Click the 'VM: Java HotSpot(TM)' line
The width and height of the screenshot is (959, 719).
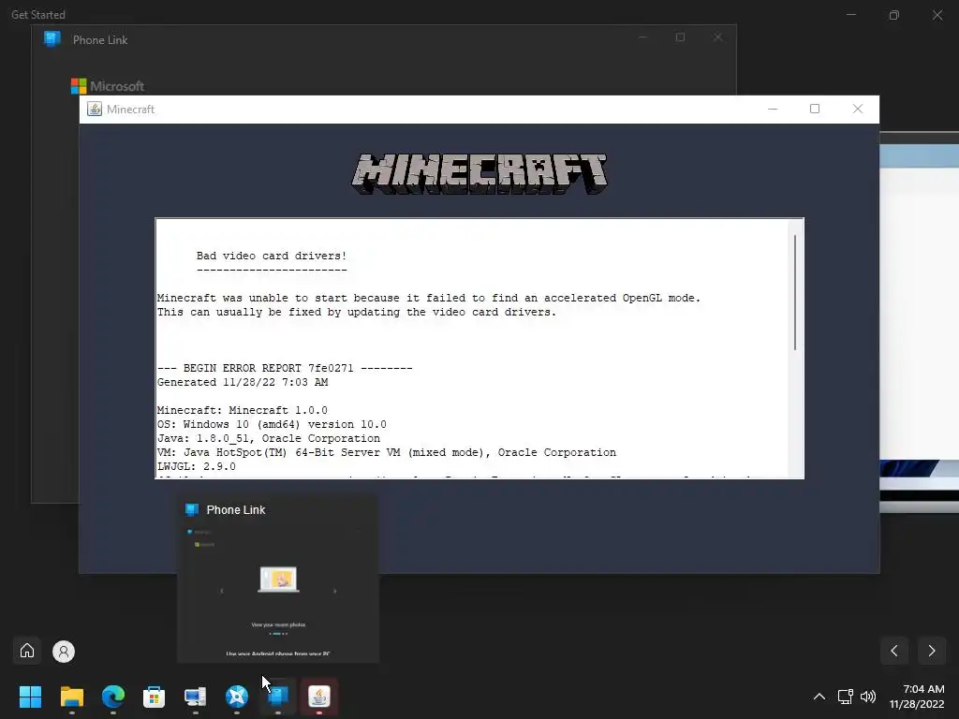387,452
